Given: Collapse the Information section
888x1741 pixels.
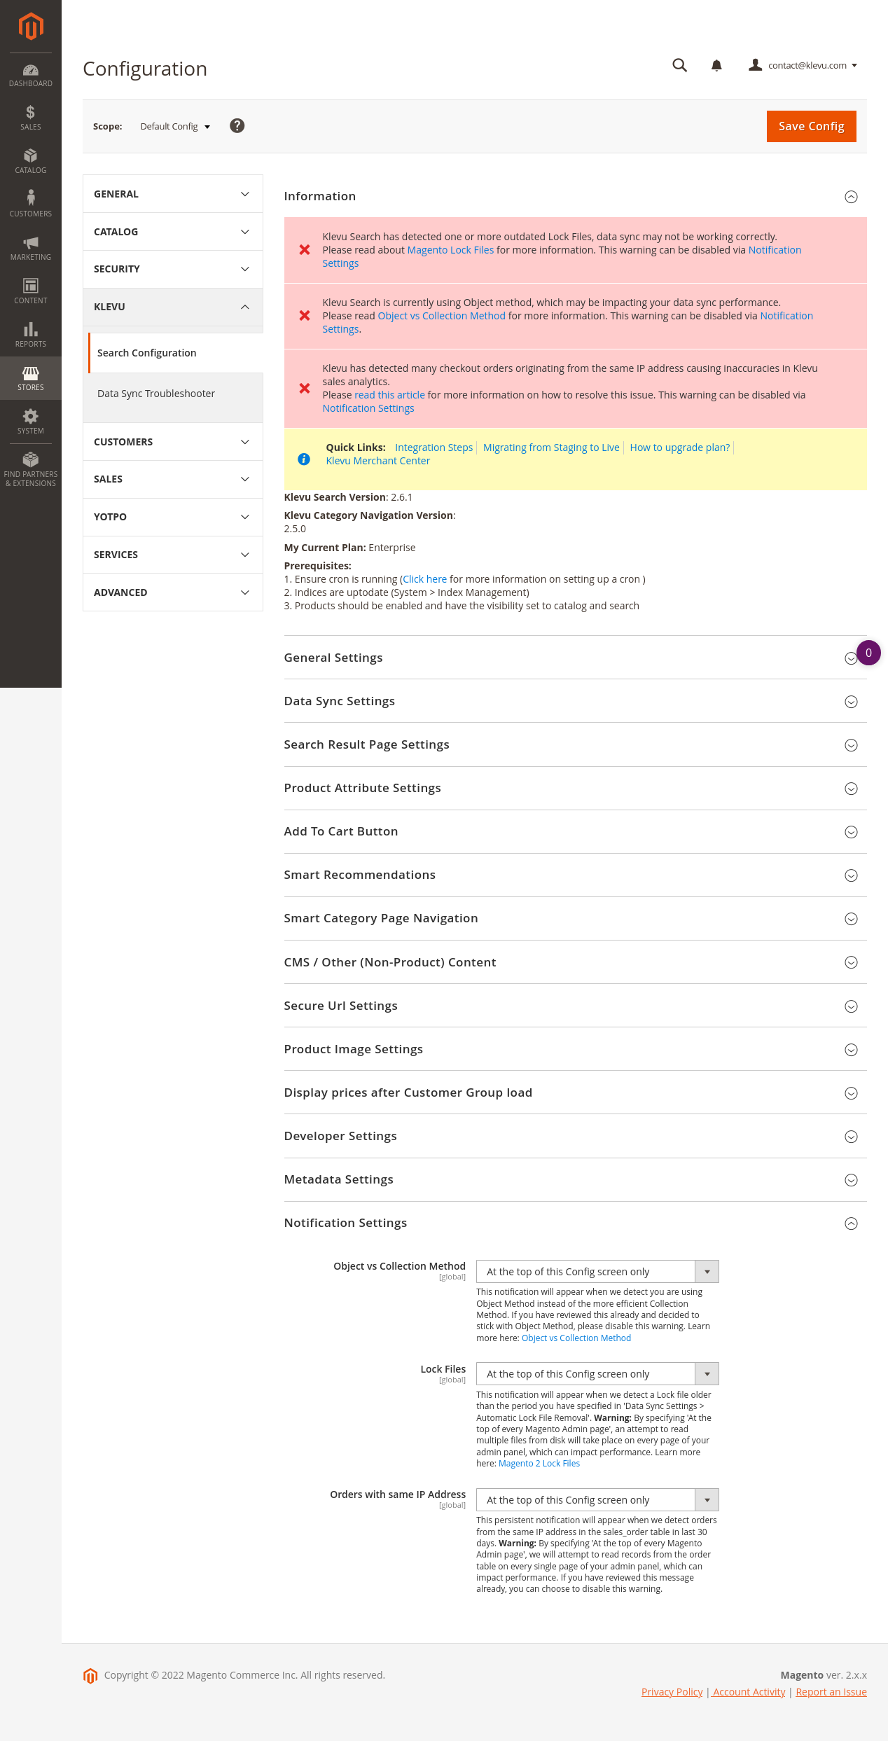Looking at the screenshot, I should (851, 197).
